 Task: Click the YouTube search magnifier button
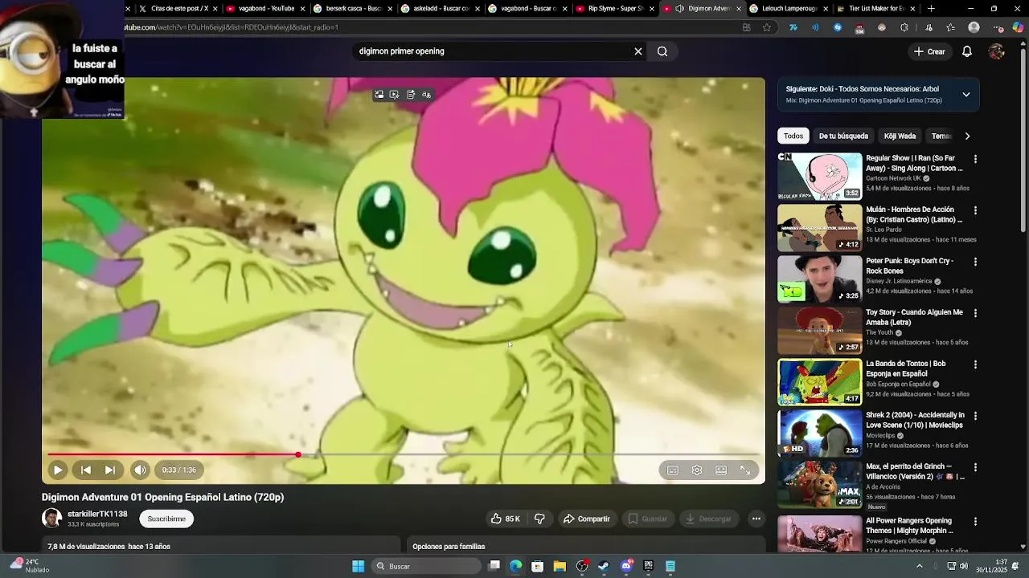coord(662,51)
